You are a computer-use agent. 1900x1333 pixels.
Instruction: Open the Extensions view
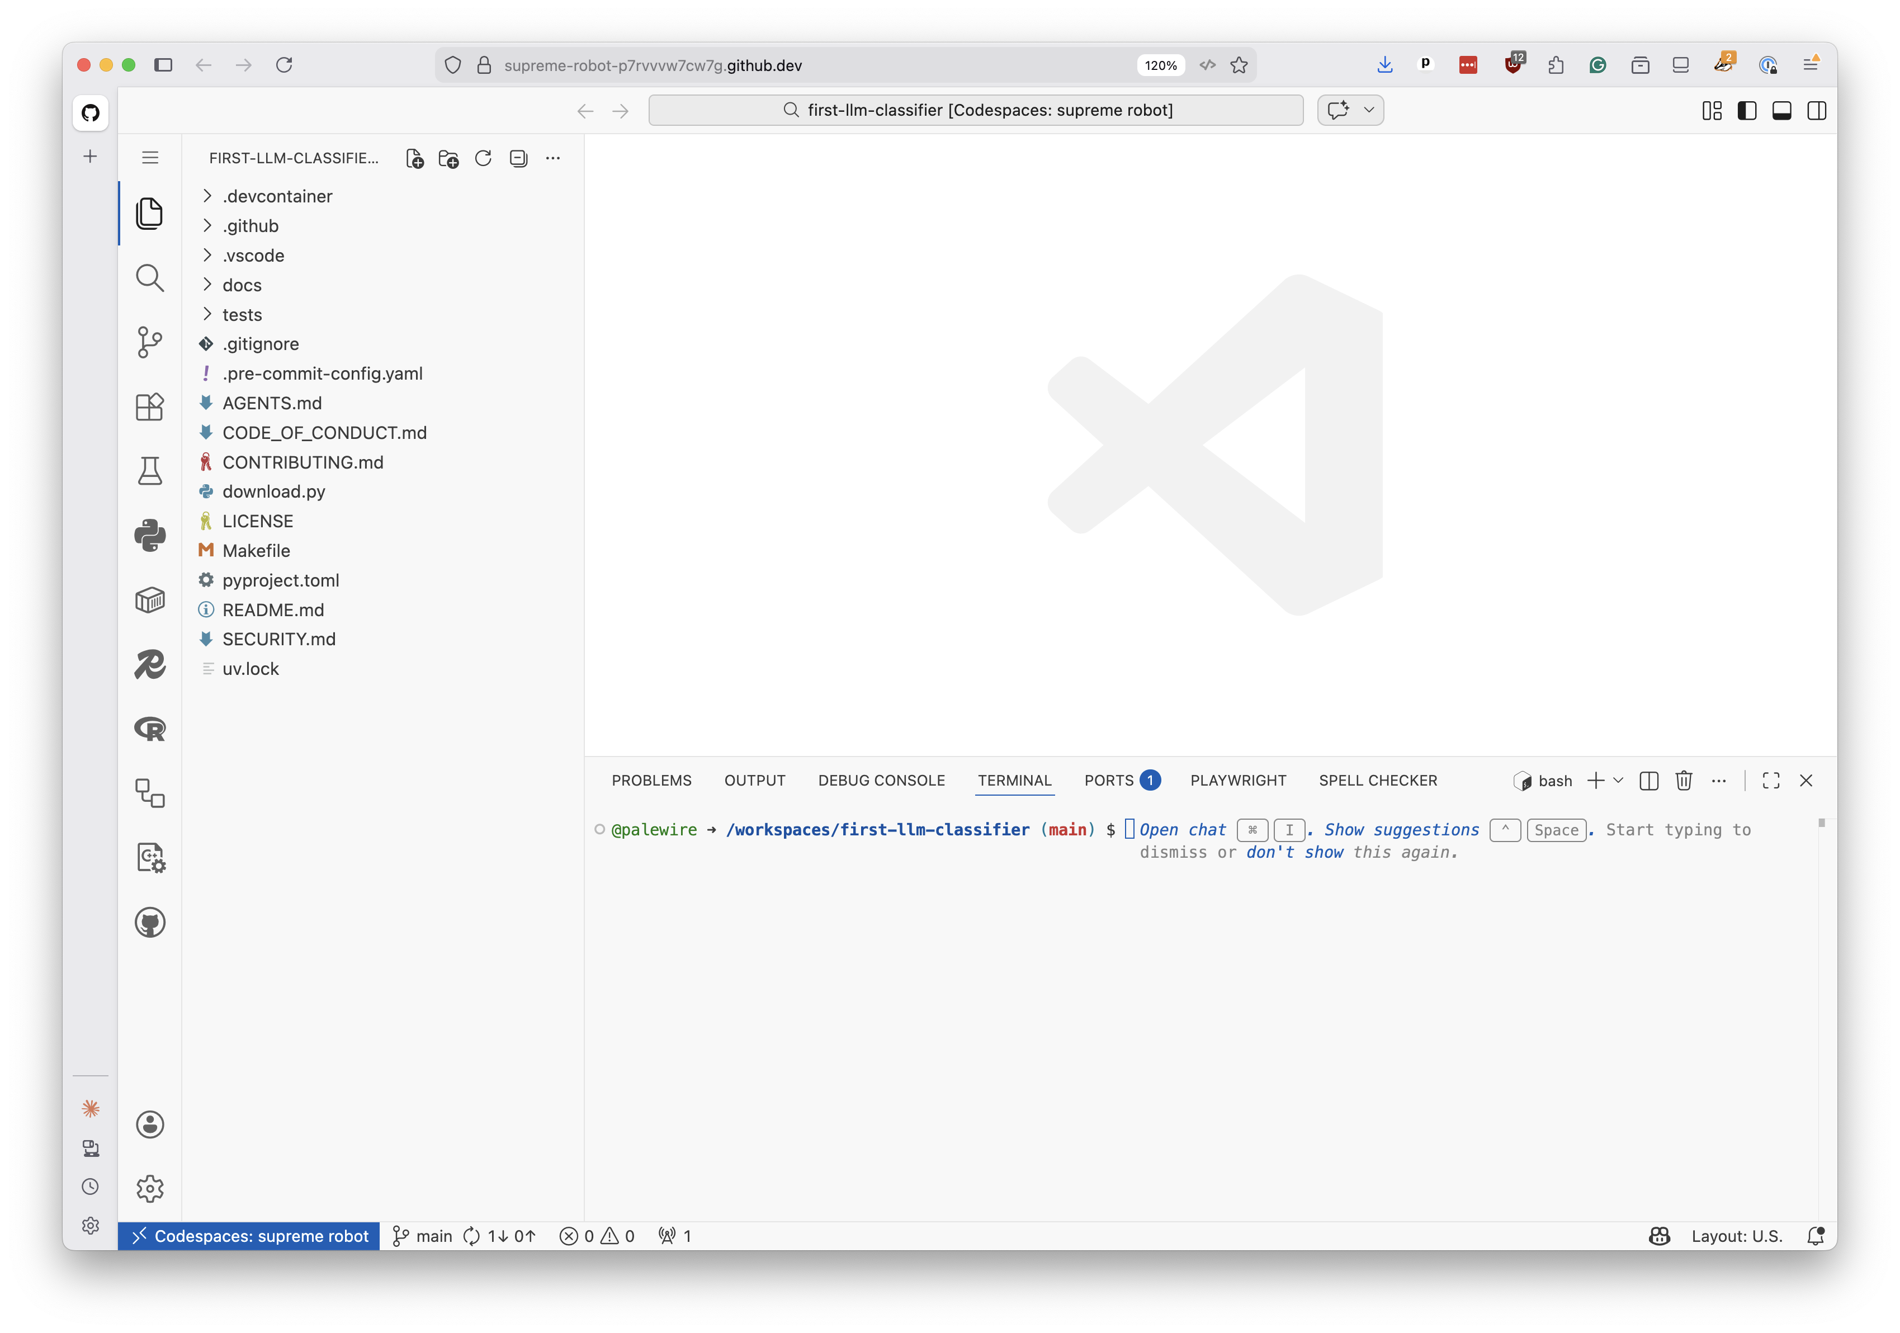[150, 406]
